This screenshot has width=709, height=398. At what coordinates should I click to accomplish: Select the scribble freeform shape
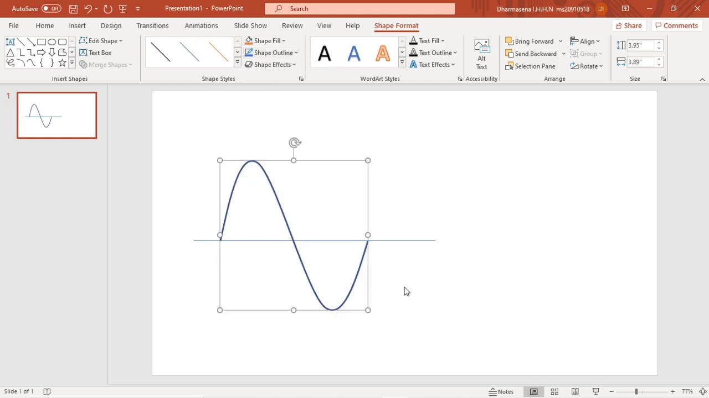click(x=10, y=63)
